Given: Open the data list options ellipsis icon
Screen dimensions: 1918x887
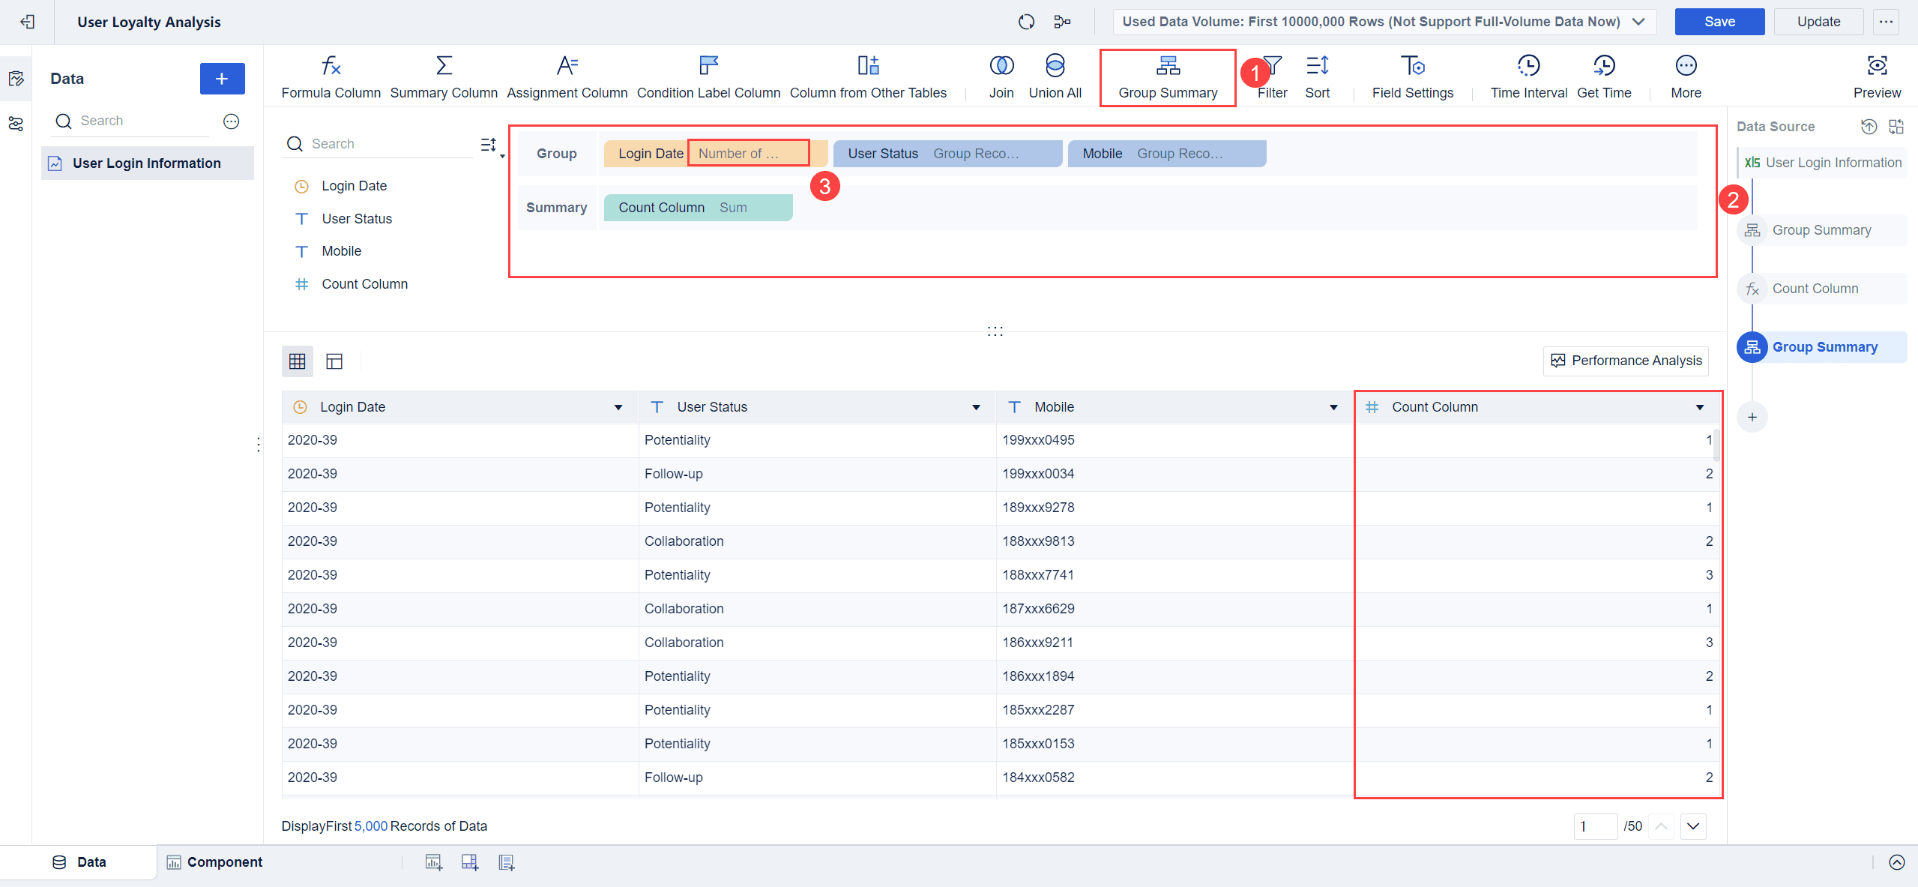Looking at the screenshot, I should tap(232, 121).
